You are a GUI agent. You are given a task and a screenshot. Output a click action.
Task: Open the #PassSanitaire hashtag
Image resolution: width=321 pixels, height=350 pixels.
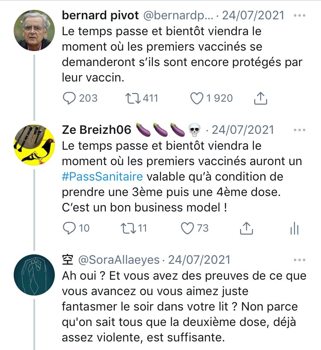click(x=102, y=177)
